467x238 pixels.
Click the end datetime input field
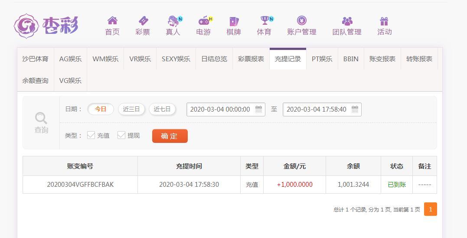pyautogui.click(x=322, y=109)
